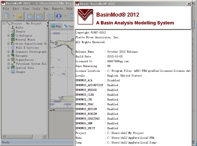Image resolution: width=197 pixels, height=146 pixels.
Task: Click the Organofacies shell icon
Action: pyautogui.click(x=13, y=59)
